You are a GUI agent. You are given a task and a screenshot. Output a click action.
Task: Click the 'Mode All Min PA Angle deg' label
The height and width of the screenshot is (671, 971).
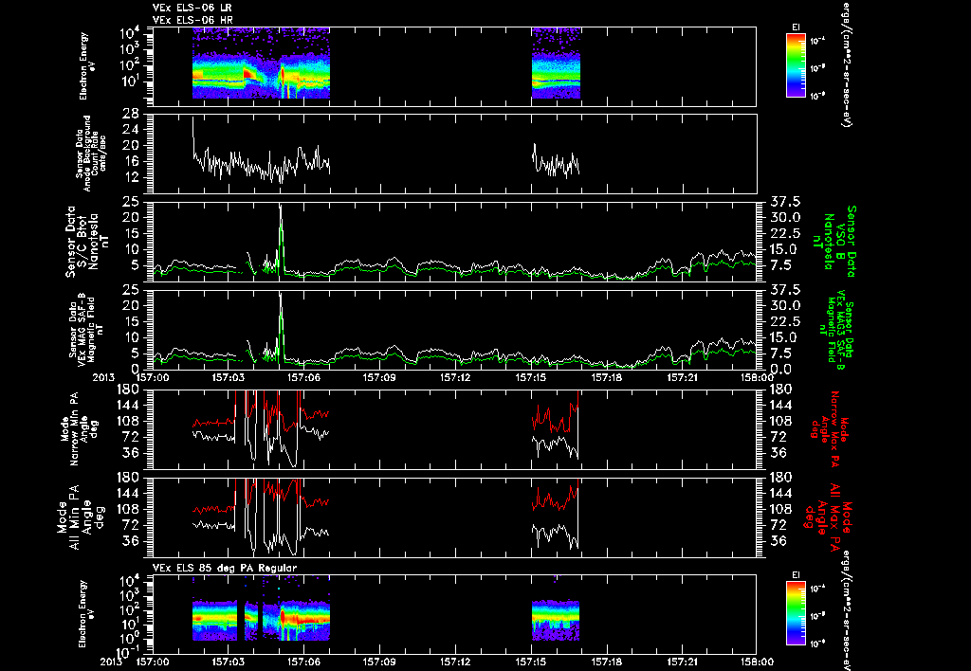pos(83,517)
